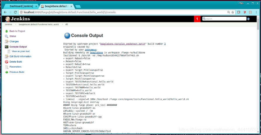Close the beaglebone.default tab

(x=71, y=6)
